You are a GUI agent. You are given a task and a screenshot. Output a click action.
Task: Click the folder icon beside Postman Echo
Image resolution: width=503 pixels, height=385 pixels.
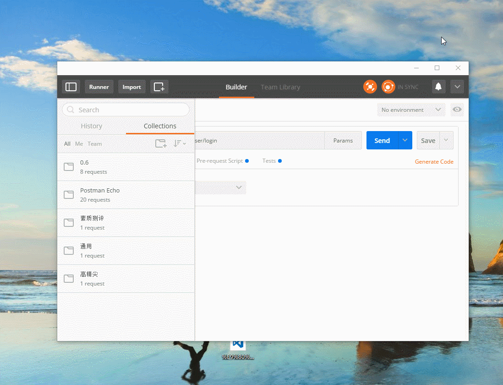(x=69, y=195)
